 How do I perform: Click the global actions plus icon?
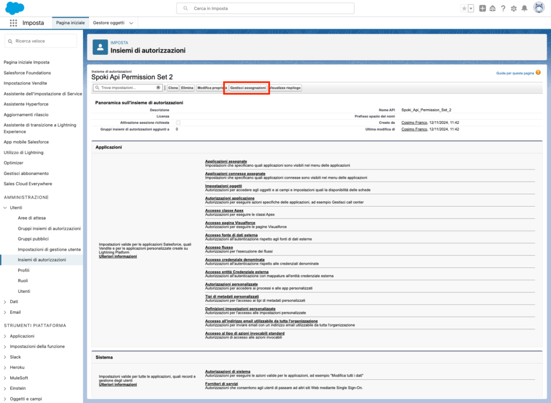pos(483,9)
